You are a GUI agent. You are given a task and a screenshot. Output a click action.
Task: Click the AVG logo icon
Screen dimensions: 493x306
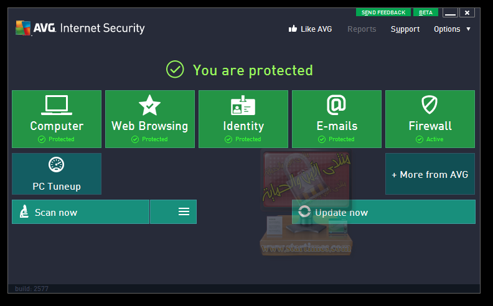click(x=23, y=28)
